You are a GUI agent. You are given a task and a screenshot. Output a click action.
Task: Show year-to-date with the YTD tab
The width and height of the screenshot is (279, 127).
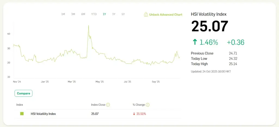(94, 14)
